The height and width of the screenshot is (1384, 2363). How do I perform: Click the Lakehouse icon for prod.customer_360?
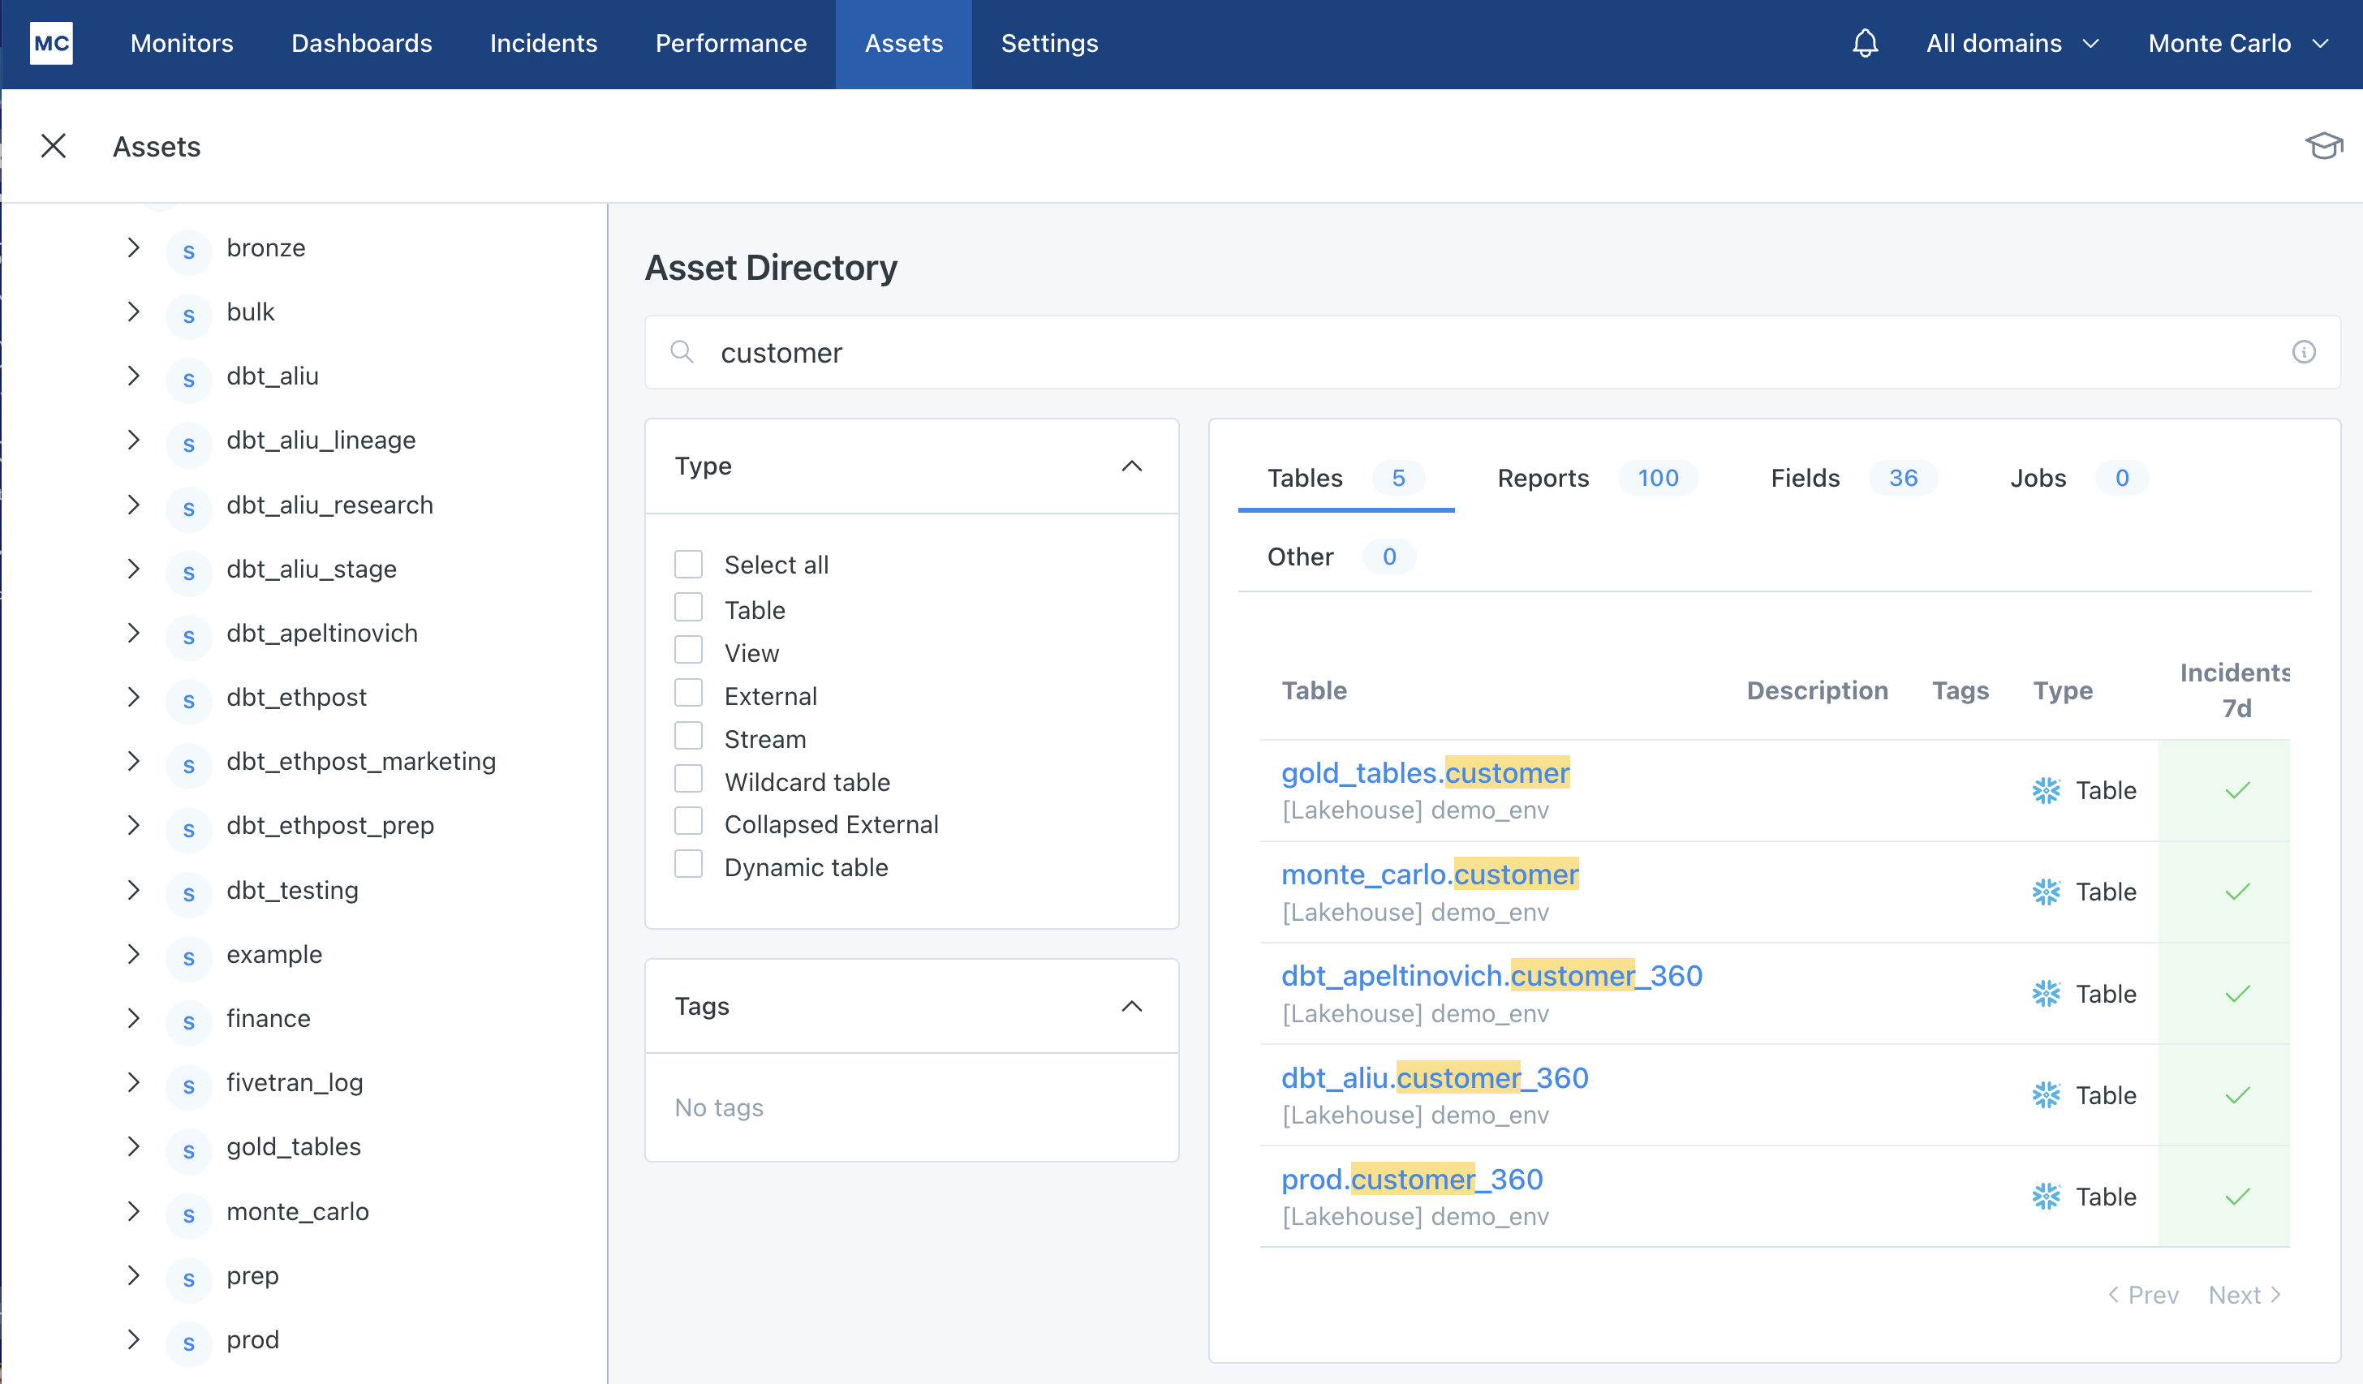(2047, 1196)
